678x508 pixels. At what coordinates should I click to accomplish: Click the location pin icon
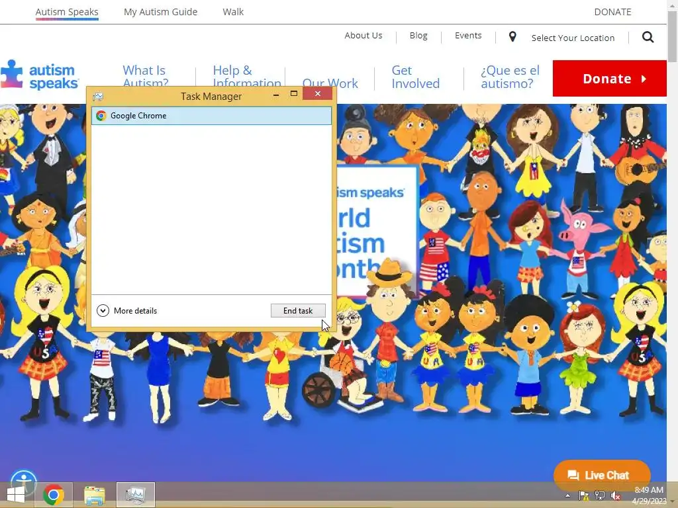click(512, 37)
